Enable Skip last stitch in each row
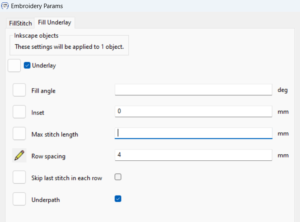 tap(118, 177)
